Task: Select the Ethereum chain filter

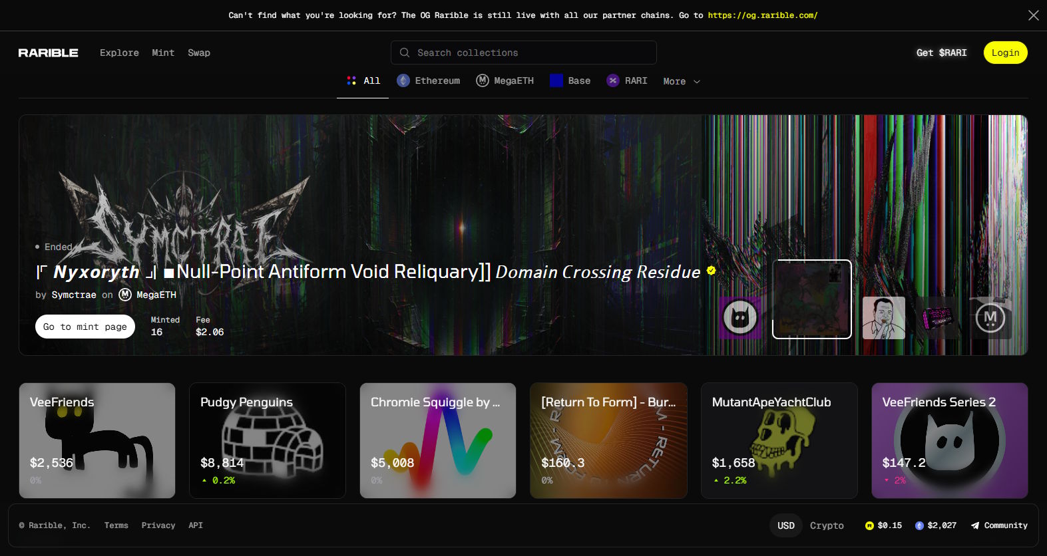Action: click(x=429, y=80)
